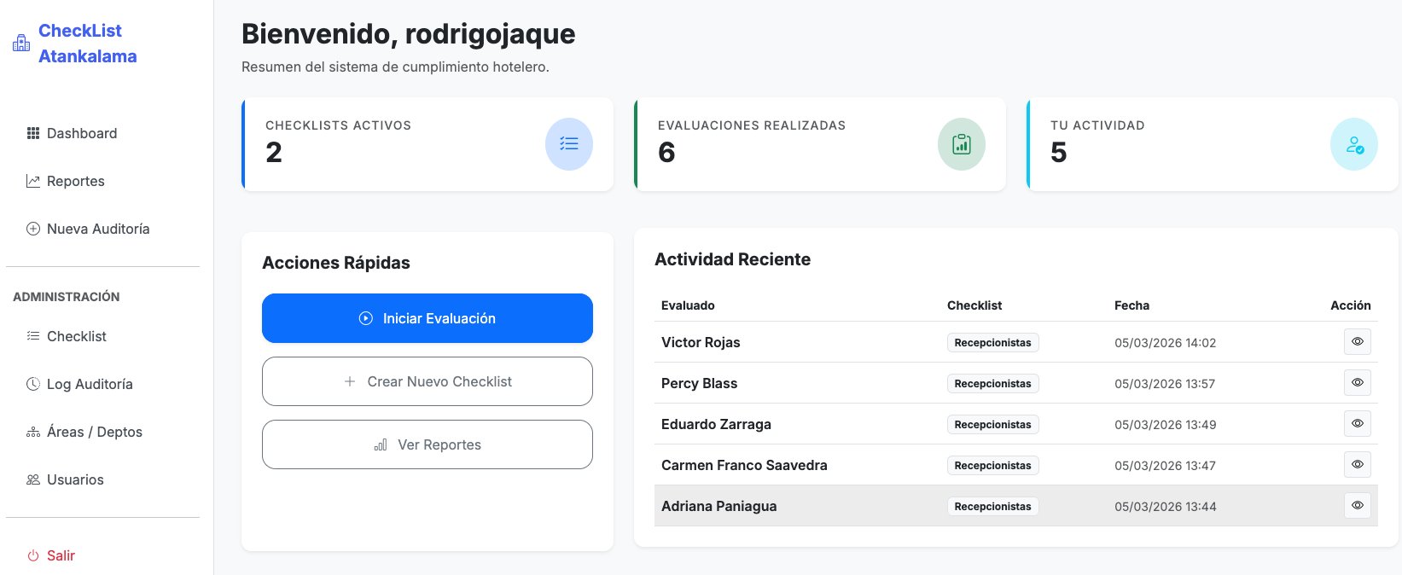Click the checklist icon in Checklists Activos card

(568, 144)
